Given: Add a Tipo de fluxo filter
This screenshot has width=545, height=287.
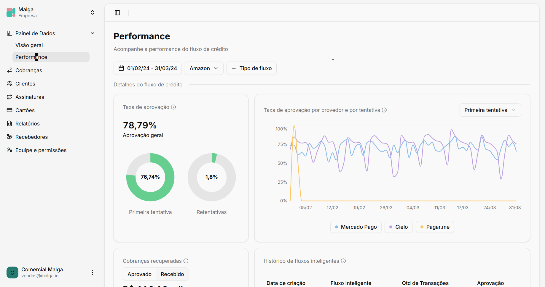Looking at the screenshot, I should (x=251, y=68).
